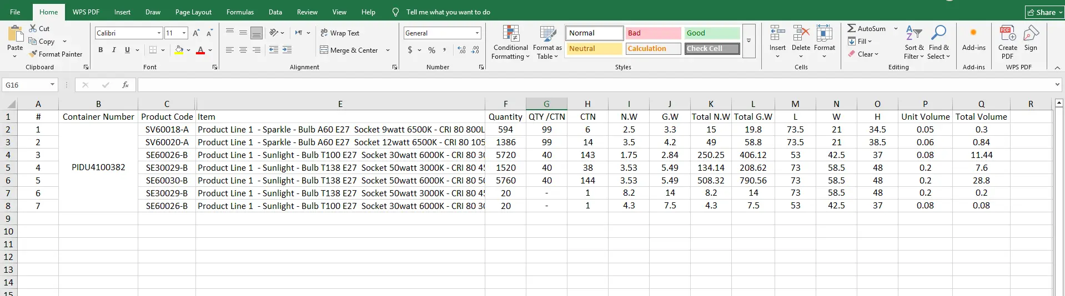Open the Page Layout tab
The width and height of the screenshot is (1065, 296).
pos(193,12)
